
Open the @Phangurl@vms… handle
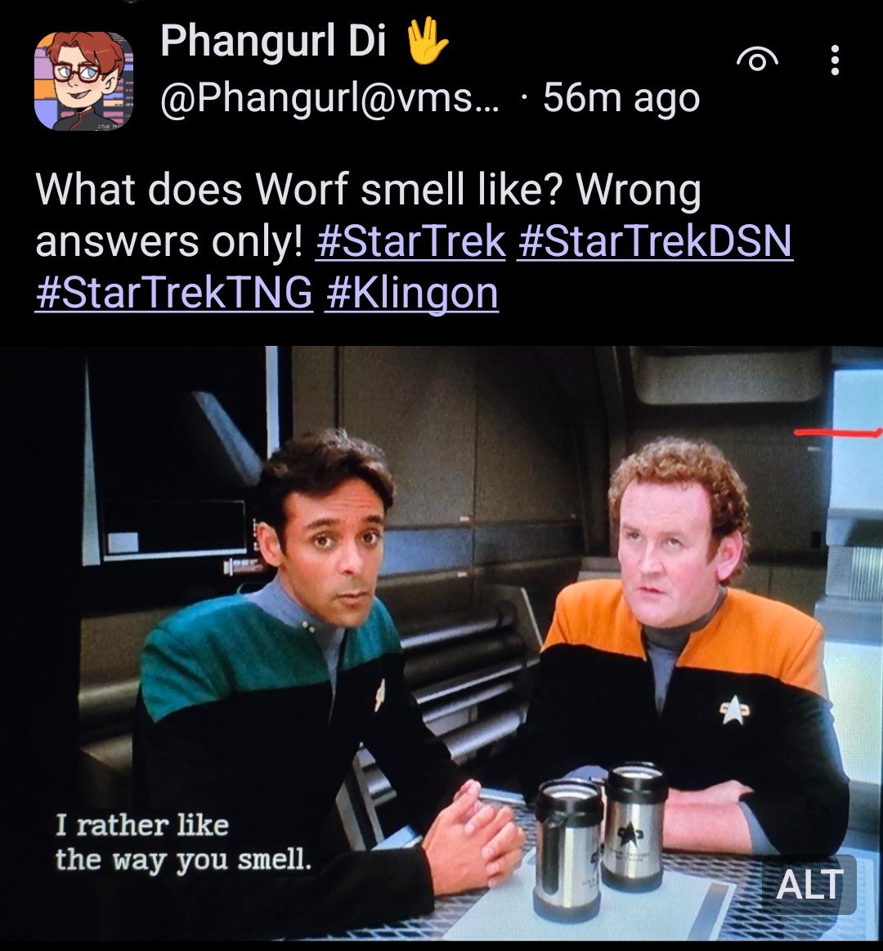tap(330, 98)
